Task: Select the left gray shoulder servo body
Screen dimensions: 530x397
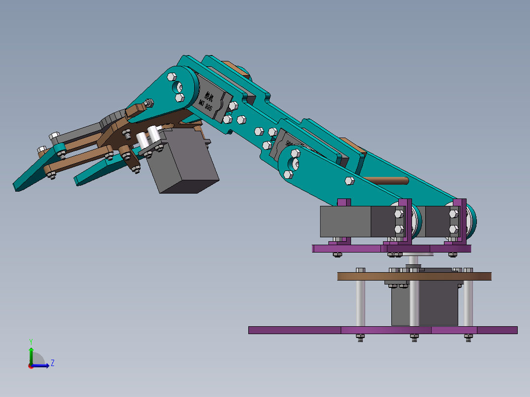Action: tap(357, 221)
